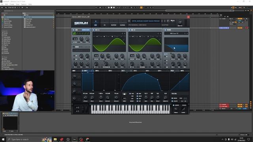
Task: Click the Serum logo
Action: 81,23
